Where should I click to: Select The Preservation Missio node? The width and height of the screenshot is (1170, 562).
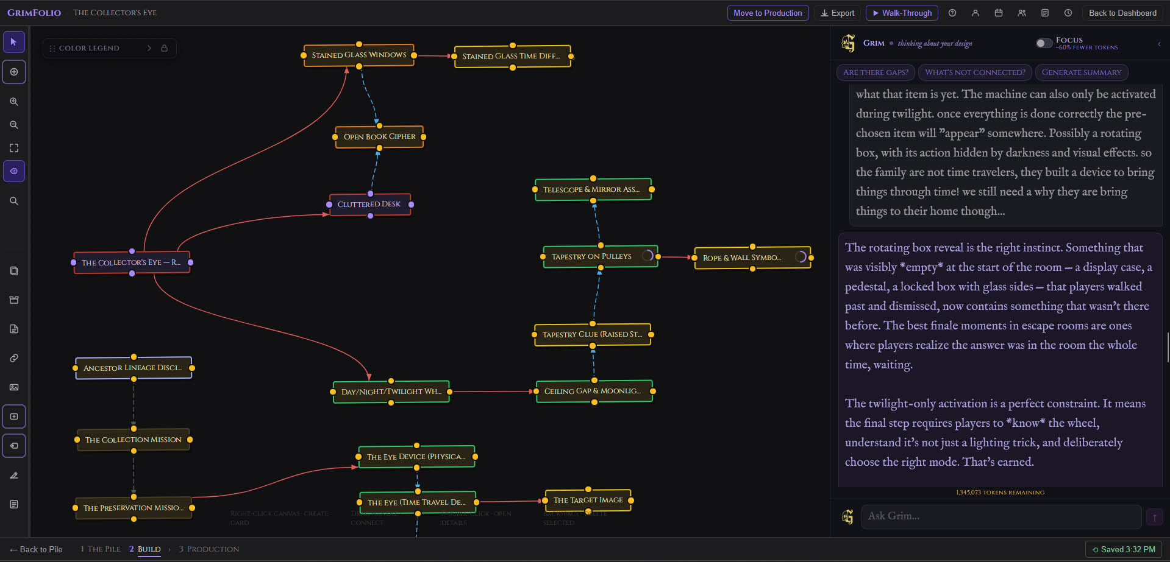pos(134,508)
